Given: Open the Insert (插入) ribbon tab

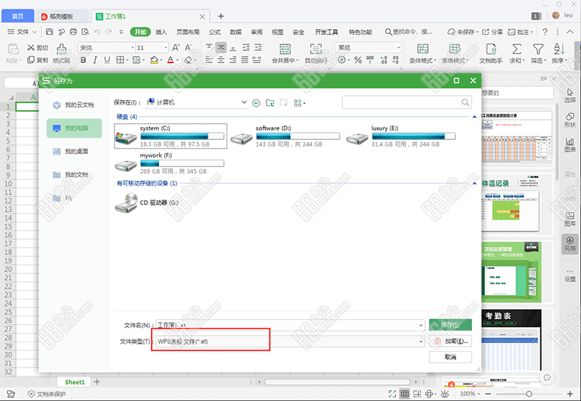Looking at the screenshot, I should [161, 32].
